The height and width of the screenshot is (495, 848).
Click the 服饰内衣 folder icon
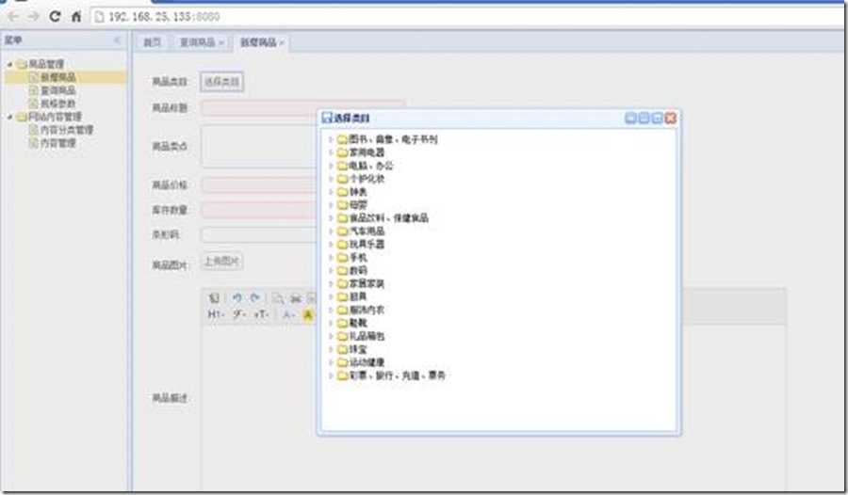pos(342,310)
